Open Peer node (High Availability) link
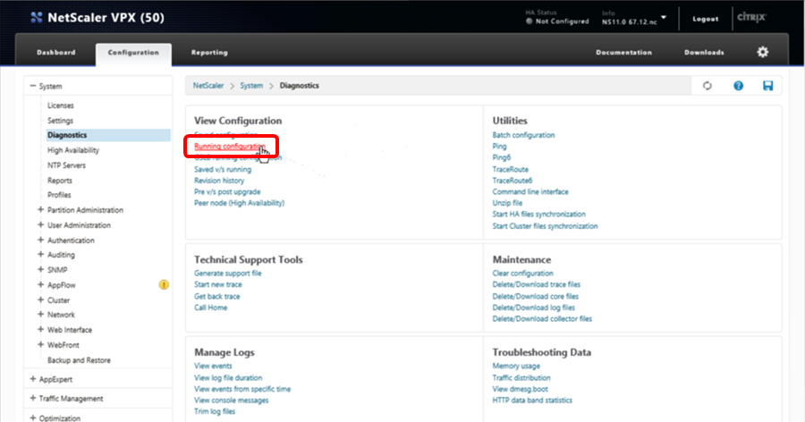Image resolution: width=805 pixels, height=422 pixels. click(239, 203)
